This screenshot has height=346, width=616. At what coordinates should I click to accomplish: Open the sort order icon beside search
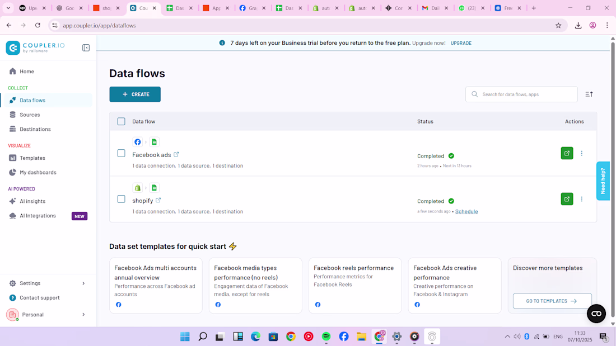589,94
